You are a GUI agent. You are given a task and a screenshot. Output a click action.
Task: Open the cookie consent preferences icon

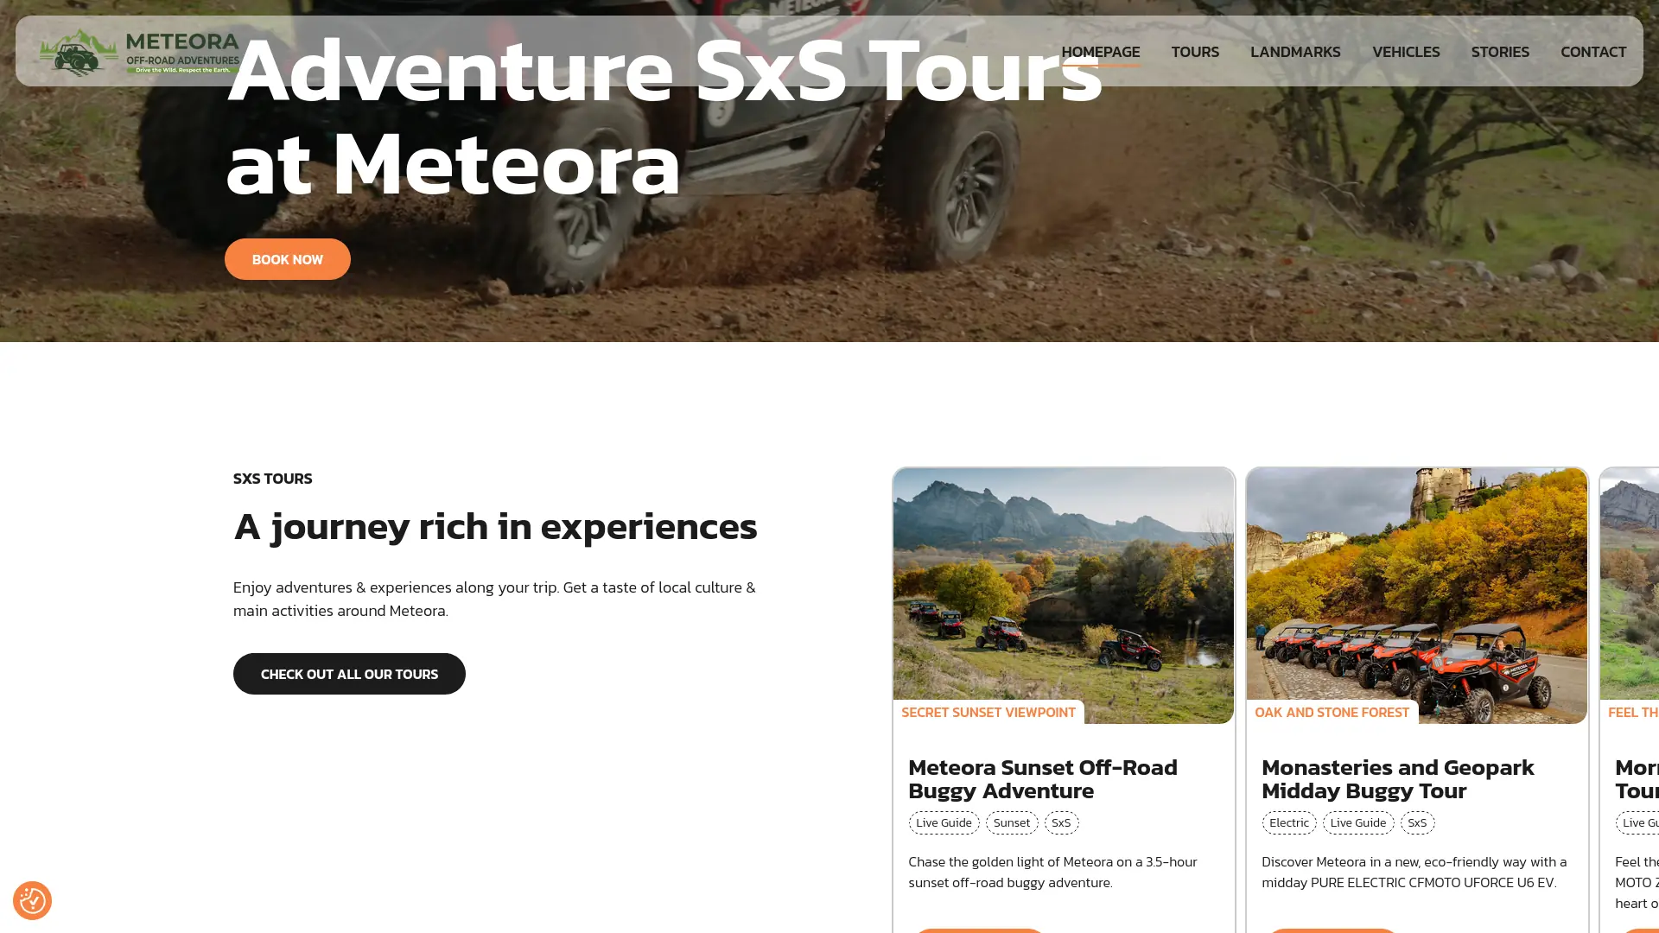click(32, 900)
